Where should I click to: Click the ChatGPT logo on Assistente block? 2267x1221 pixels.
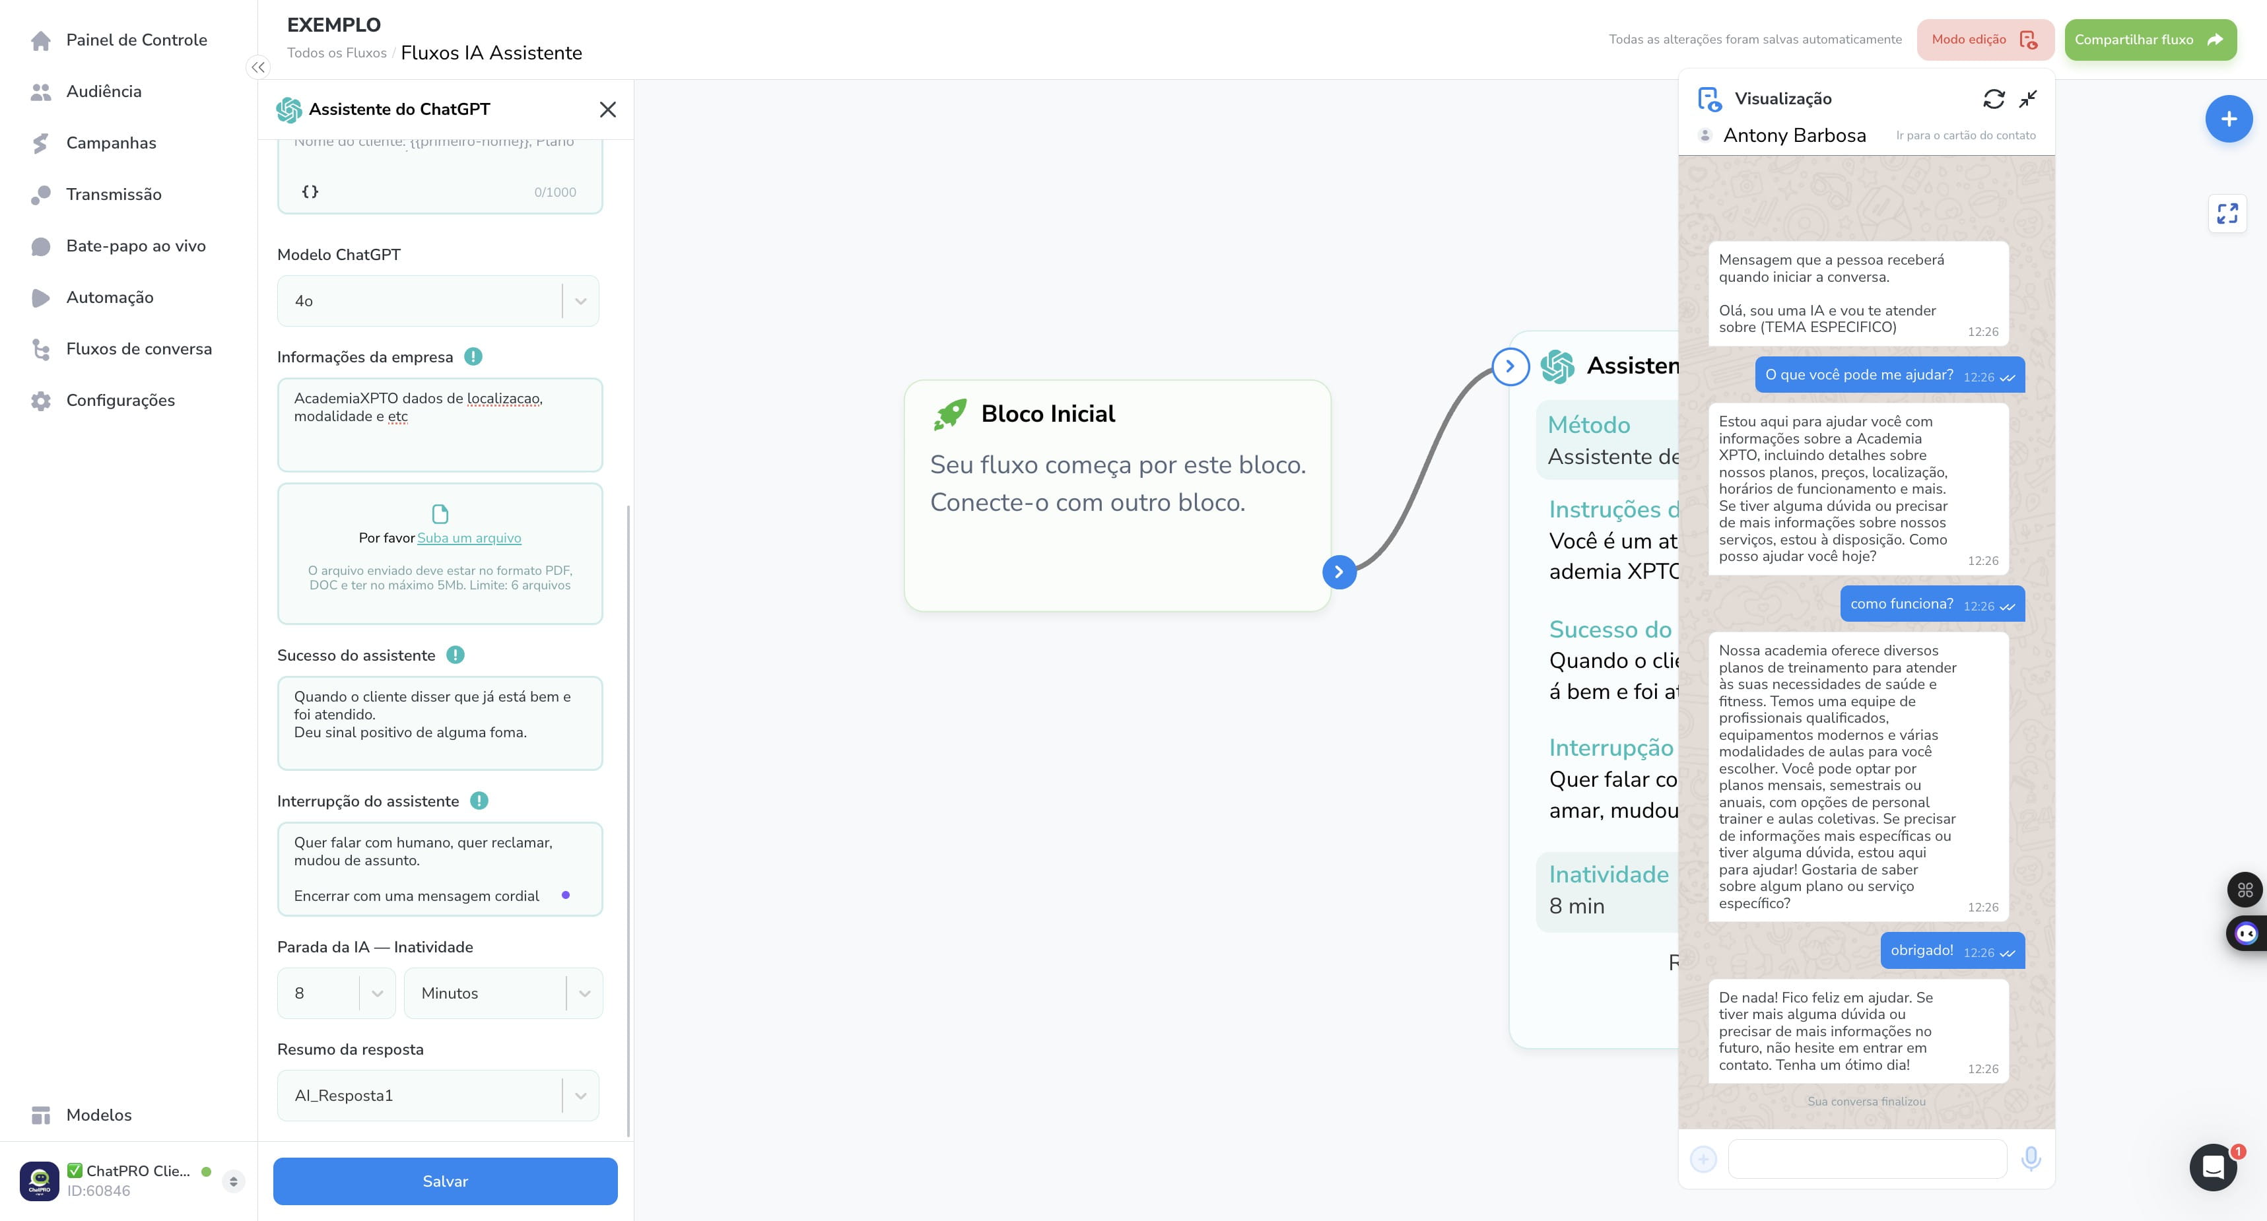(x=1558, y=366)
